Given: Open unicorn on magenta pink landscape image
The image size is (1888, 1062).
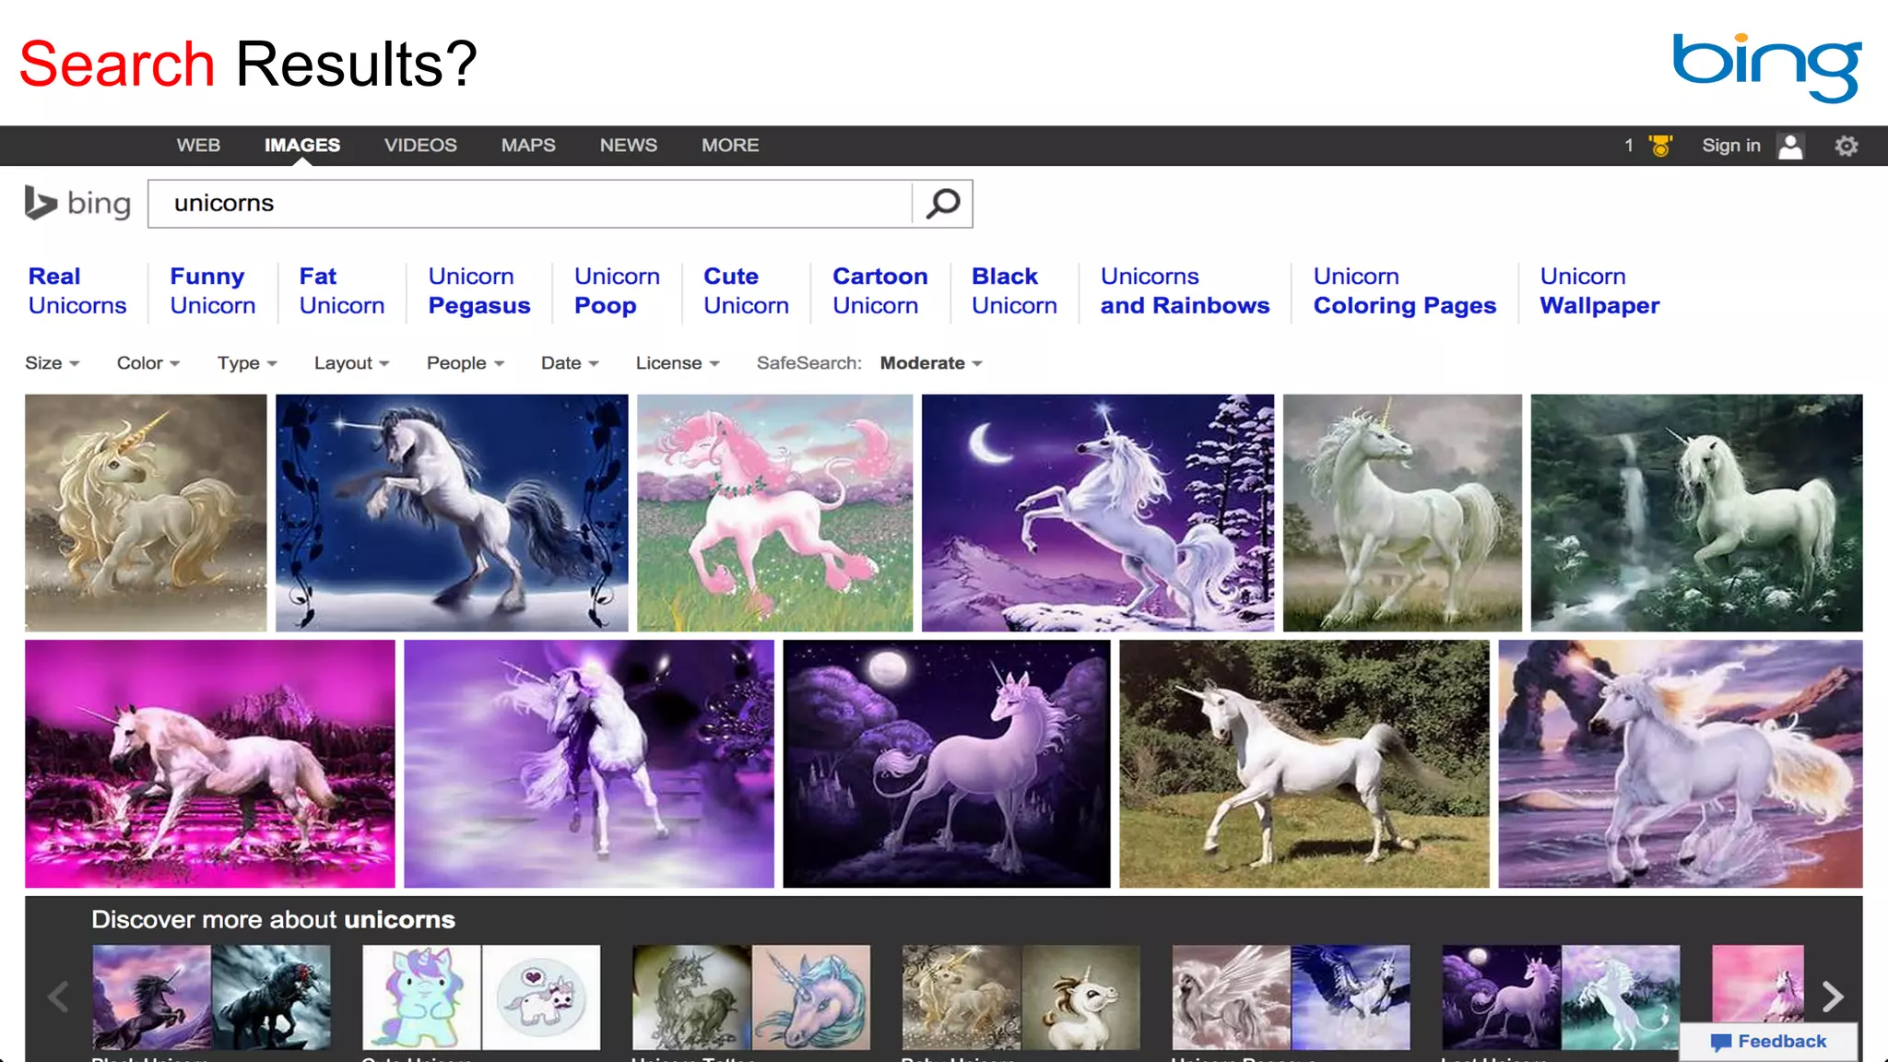Looking at the screenshot, I should [x=210, y=764].
